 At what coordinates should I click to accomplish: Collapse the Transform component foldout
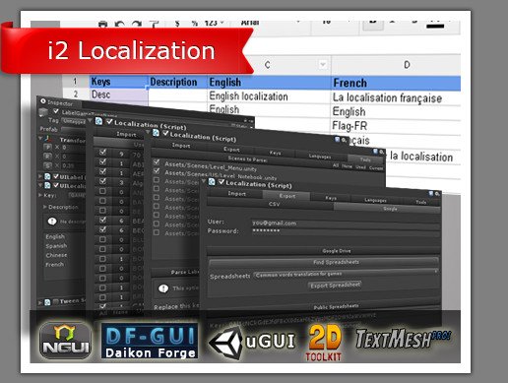click(40, 138)
